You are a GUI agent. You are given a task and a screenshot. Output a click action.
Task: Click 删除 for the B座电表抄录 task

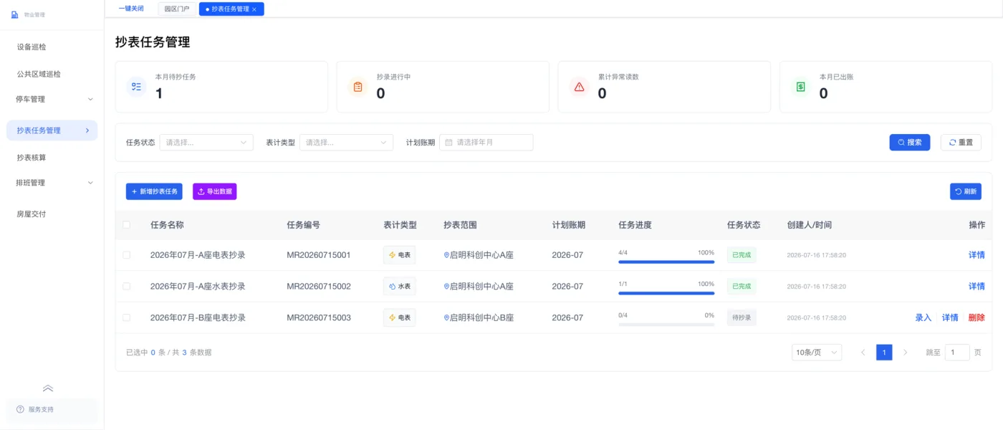[976, 317]
